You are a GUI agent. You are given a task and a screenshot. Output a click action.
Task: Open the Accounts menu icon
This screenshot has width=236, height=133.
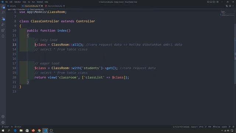click(x=3, y=117)
